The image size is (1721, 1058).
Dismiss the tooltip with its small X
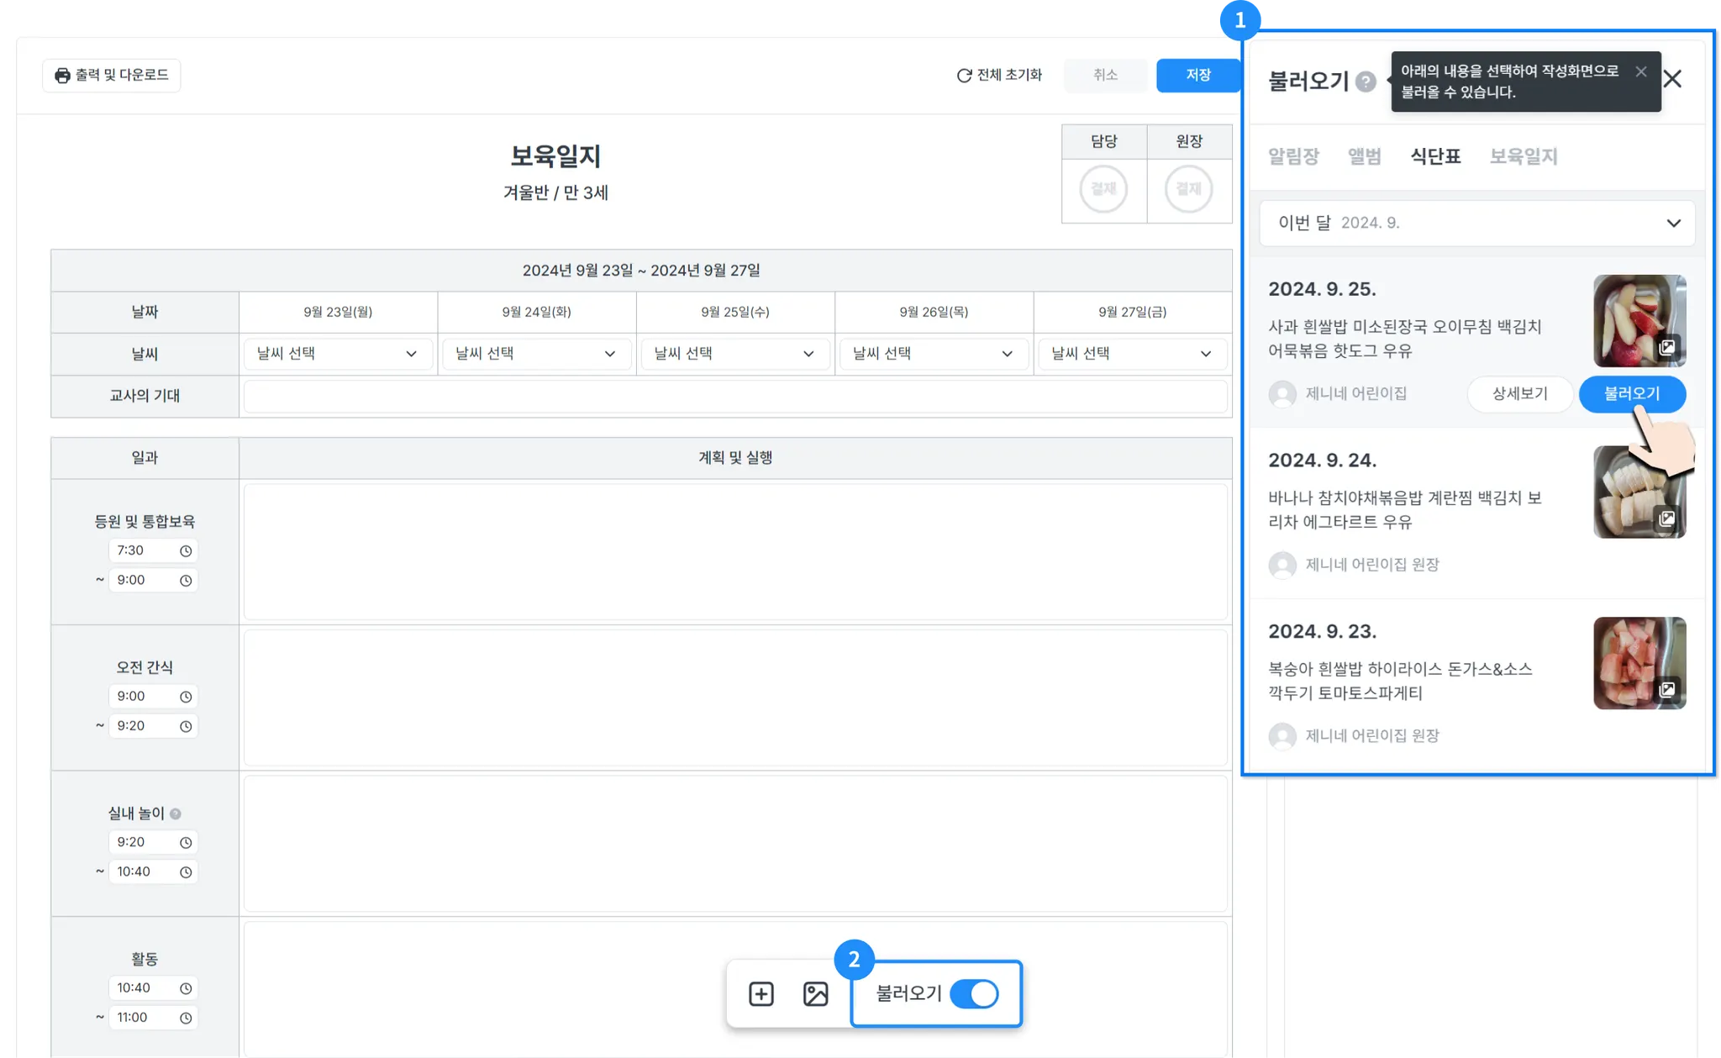click(x=1640, y=71)
